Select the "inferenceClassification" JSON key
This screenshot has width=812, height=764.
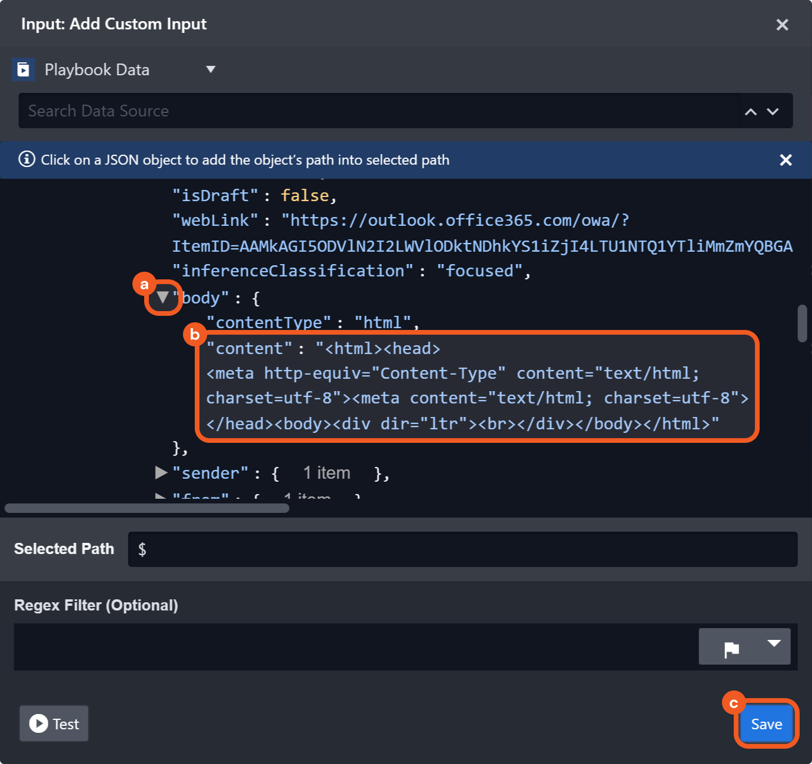tap(292, 271)
